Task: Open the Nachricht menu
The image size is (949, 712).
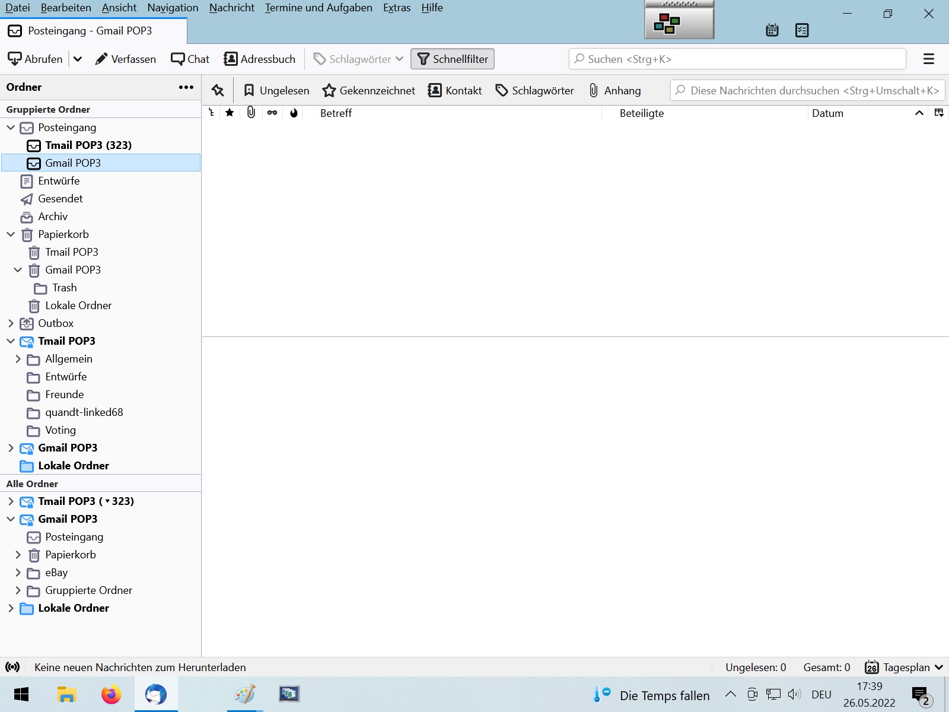Action: point(231,8)
